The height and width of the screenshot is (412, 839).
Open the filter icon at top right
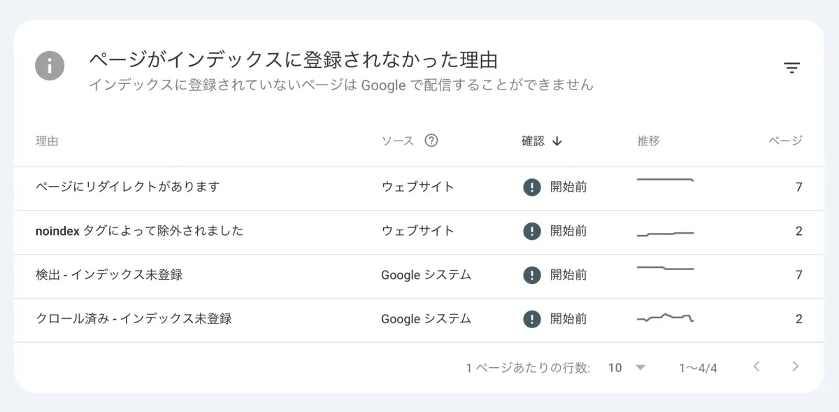791,68
